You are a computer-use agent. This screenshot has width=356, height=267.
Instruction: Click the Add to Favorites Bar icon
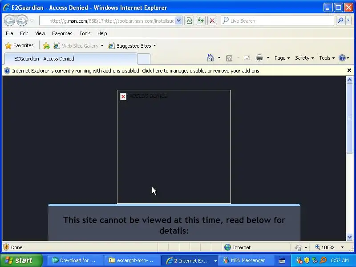pos(46,46)
